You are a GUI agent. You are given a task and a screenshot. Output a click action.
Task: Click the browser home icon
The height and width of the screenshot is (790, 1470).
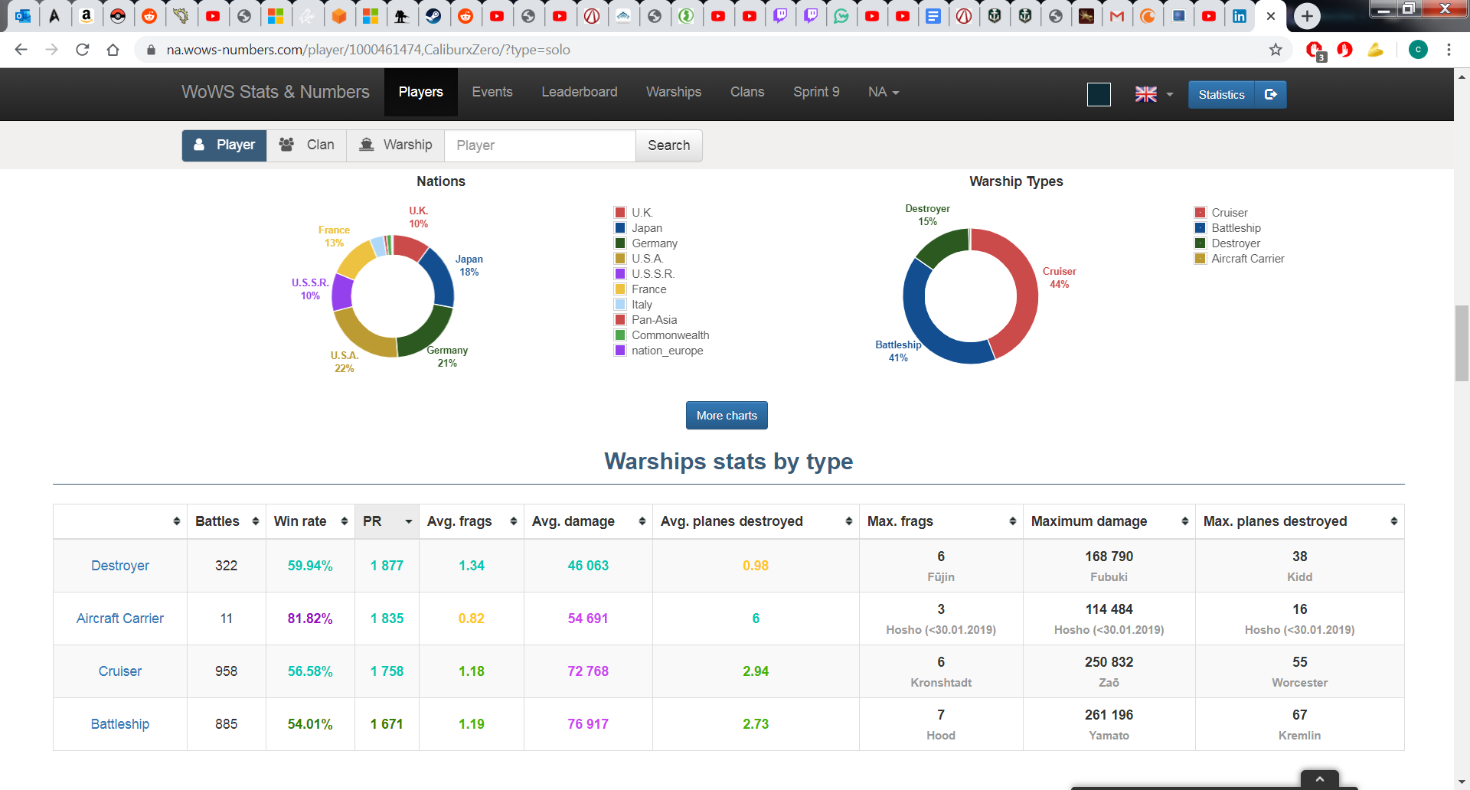point(113,50)
